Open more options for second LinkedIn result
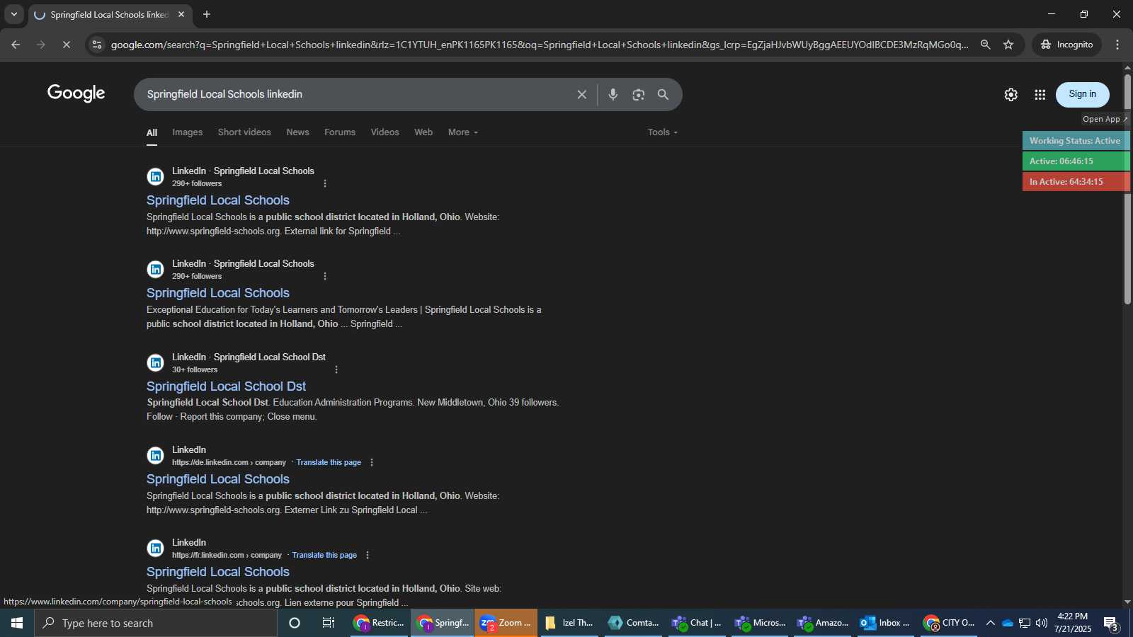The height and width of the screenshot is (637, 1133). point(325,276)
